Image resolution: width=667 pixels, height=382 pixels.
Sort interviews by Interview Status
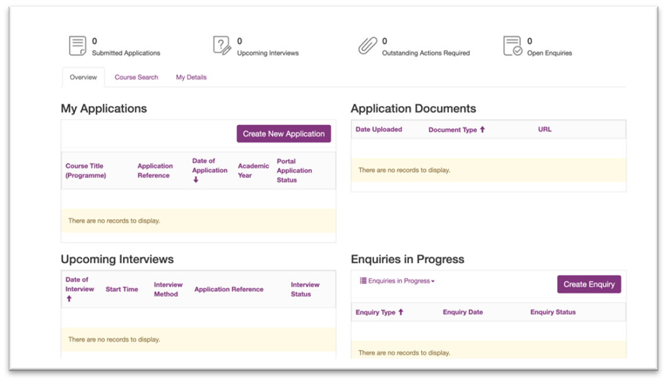click(305, 289)
